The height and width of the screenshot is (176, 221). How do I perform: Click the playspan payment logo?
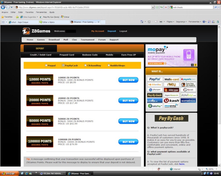[155, 90]
